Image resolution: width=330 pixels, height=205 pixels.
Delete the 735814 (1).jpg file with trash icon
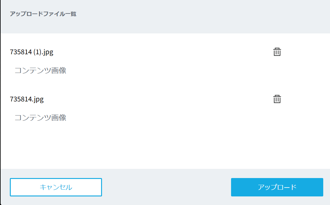click(277, 52)
